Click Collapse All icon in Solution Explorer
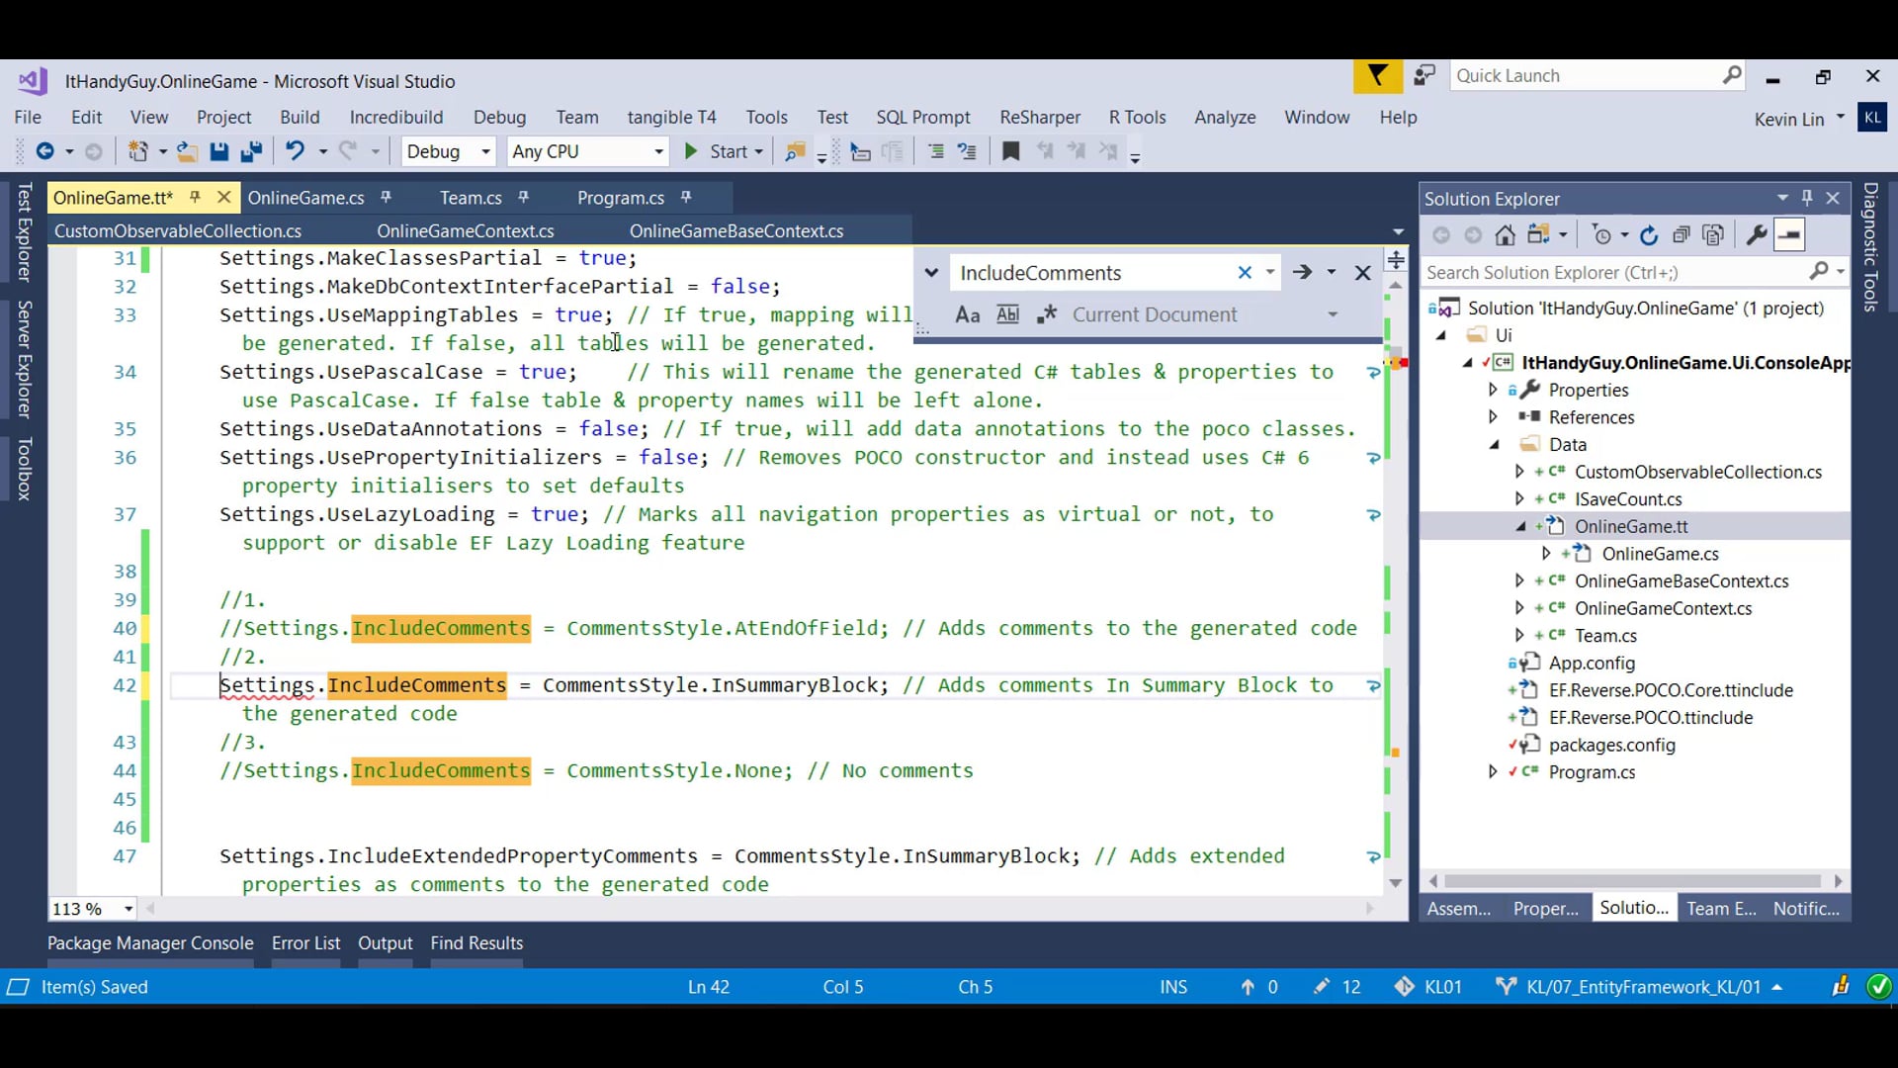 click(x=1681, y=235)
